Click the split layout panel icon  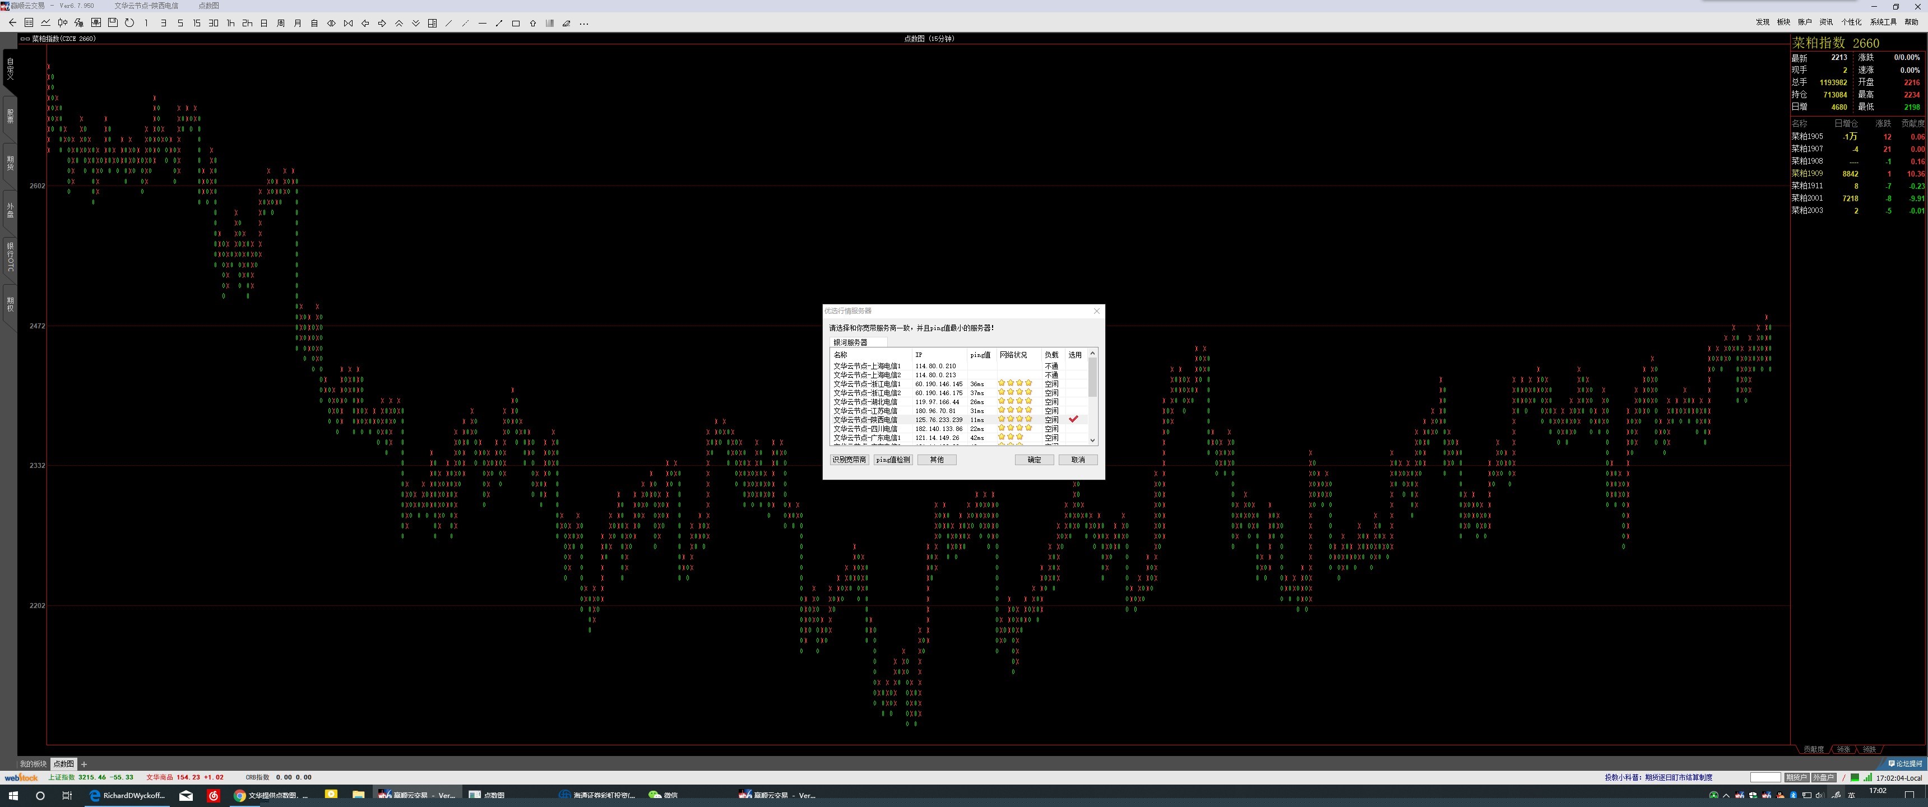[433, 23]
